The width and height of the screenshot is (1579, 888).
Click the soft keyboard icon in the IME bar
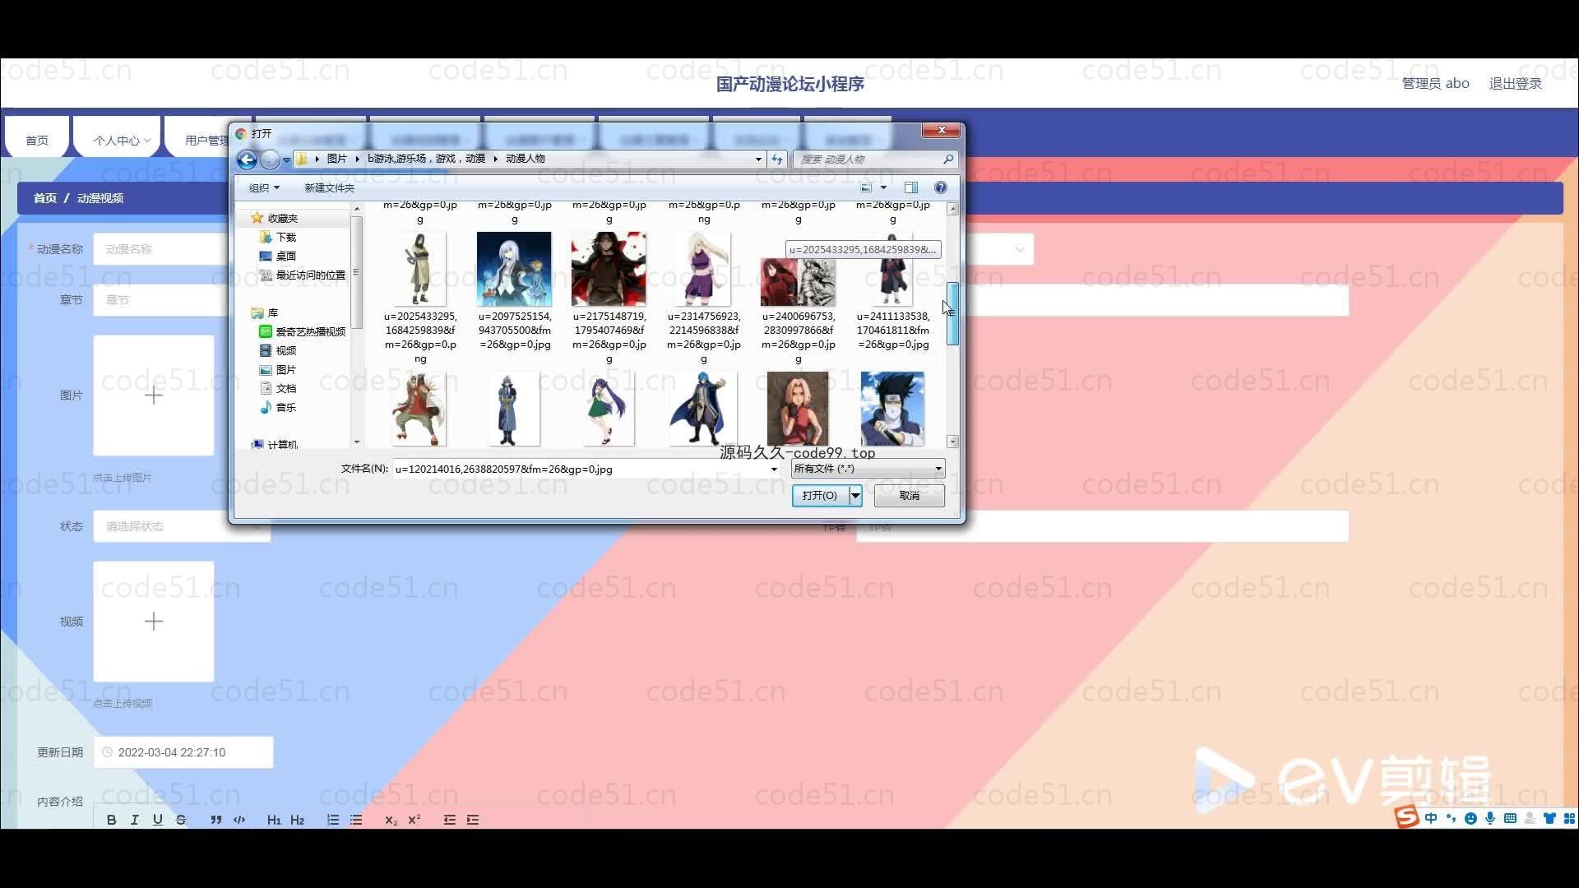tap(1510, 818)
